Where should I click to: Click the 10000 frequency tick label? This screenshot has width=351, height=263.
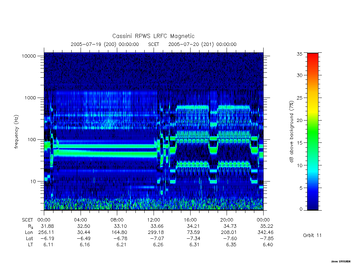click(29, 56)
